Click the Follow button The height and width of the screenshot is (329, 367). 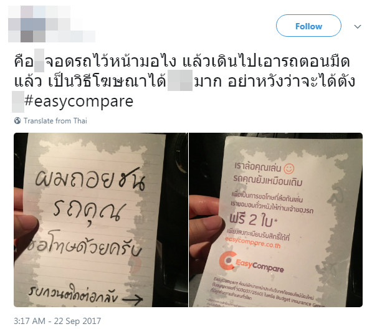pos(308,26)
